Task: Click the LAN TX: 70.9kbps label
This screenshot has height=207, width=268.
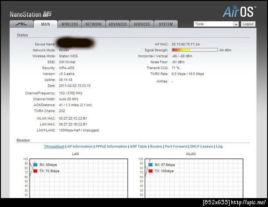Action: pos(50,171)
